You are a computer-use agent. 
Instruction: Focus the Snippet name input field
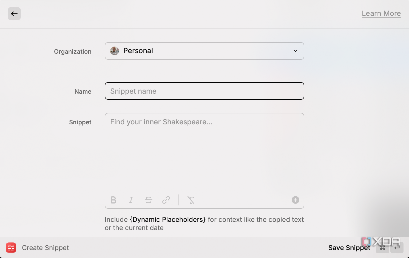(x=204, y=91)
